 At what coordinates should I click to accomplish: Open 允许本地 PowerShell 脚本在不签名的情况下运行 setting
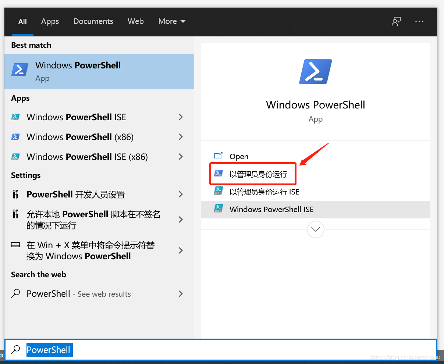(x=99, y=220)
